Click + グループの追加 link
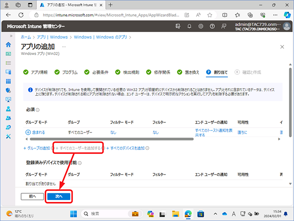The height and width of the screenshot is (221, 294). 37,148
